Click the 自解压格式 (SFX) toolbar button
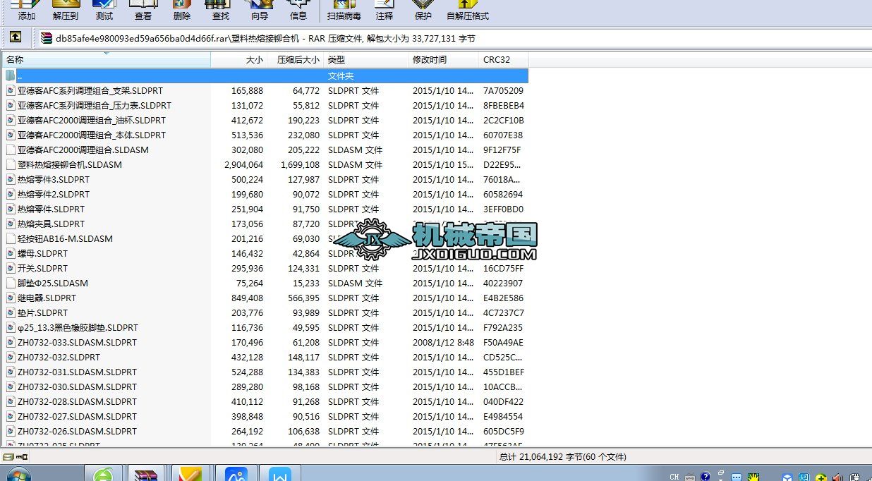 point(468,11)
